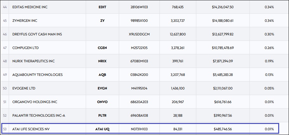Click weight cell in EDITAS MEDICINE row

point(269,7)
